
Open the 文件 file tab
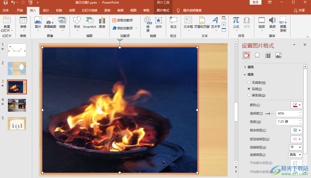click(x=6, y=10)
